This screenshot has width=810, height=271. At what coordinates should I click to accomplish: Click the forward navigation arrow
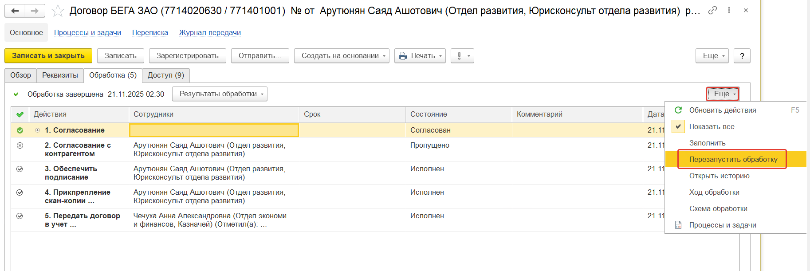(x=35, y=11)
